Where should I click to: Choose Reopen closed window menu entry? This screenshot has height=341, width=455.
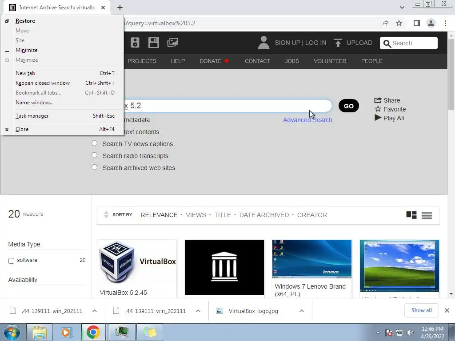tap(61, 83)
